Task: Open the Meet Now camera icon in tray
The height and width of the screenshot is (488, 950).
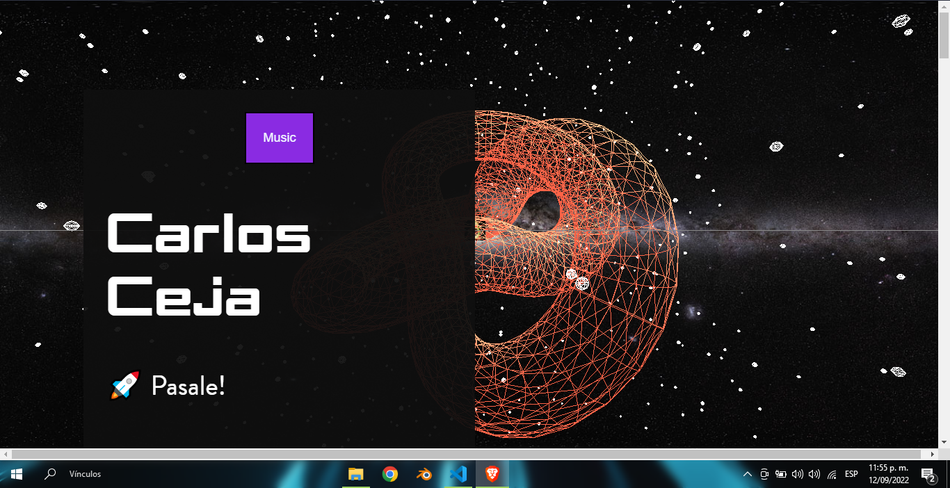Action: (764, 474)
